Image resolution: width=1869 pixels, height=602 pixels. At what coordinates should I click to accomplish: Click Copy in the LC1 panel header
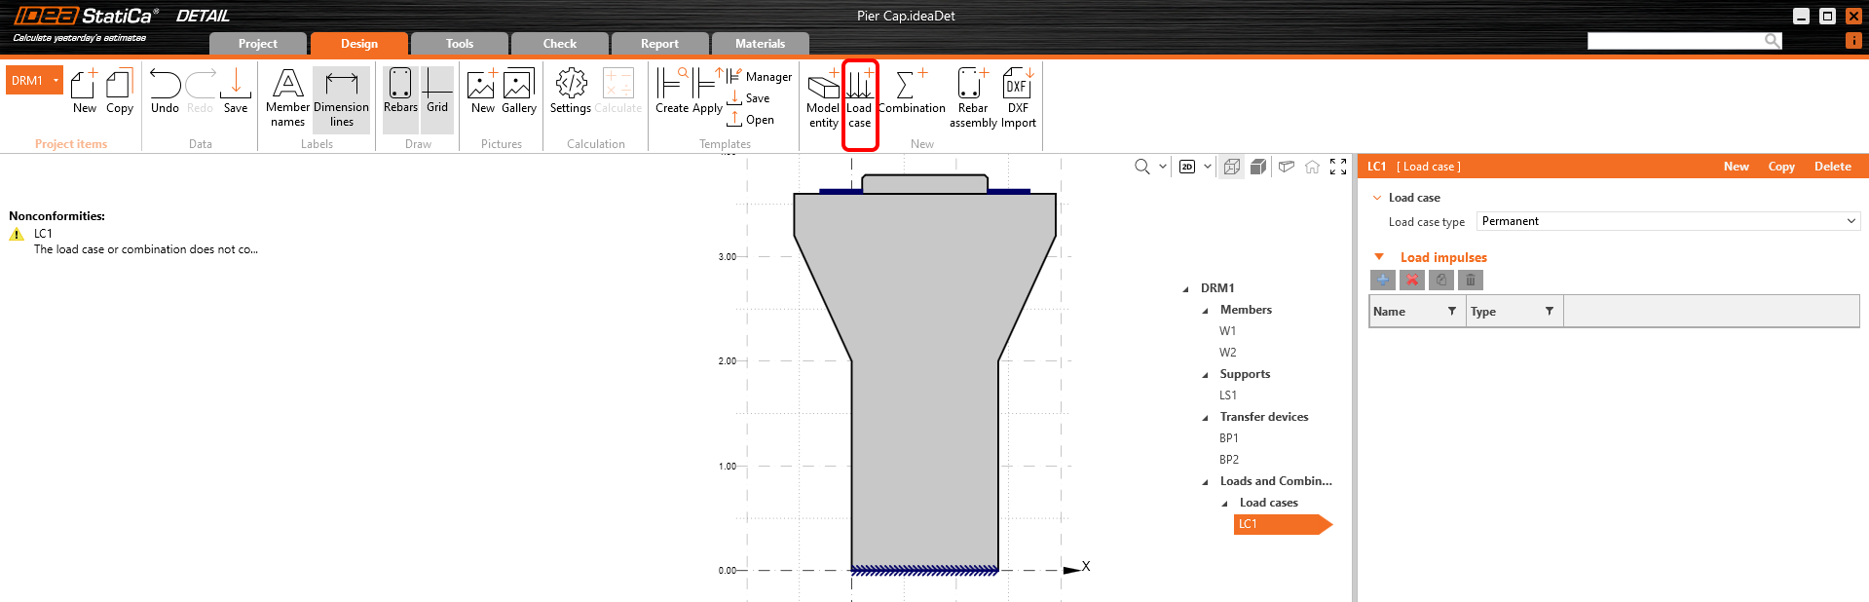click(1780, 167)
